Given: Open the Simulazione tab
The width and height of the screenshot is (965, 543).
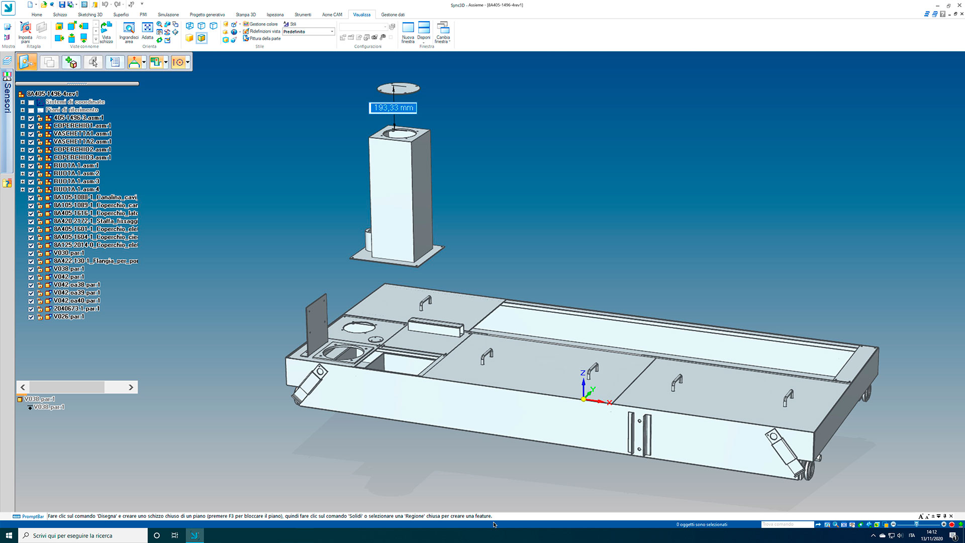Looking at the screenshot, I should point(168,15).
